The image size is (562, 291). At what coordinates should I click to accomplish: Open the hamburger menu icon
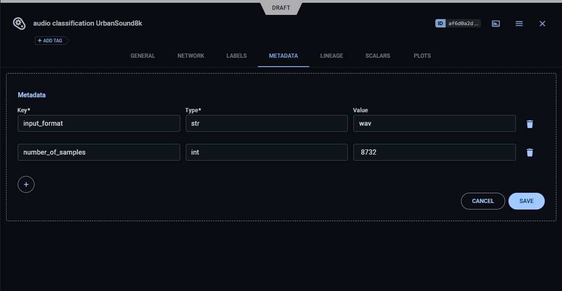(x=519, y=23)
